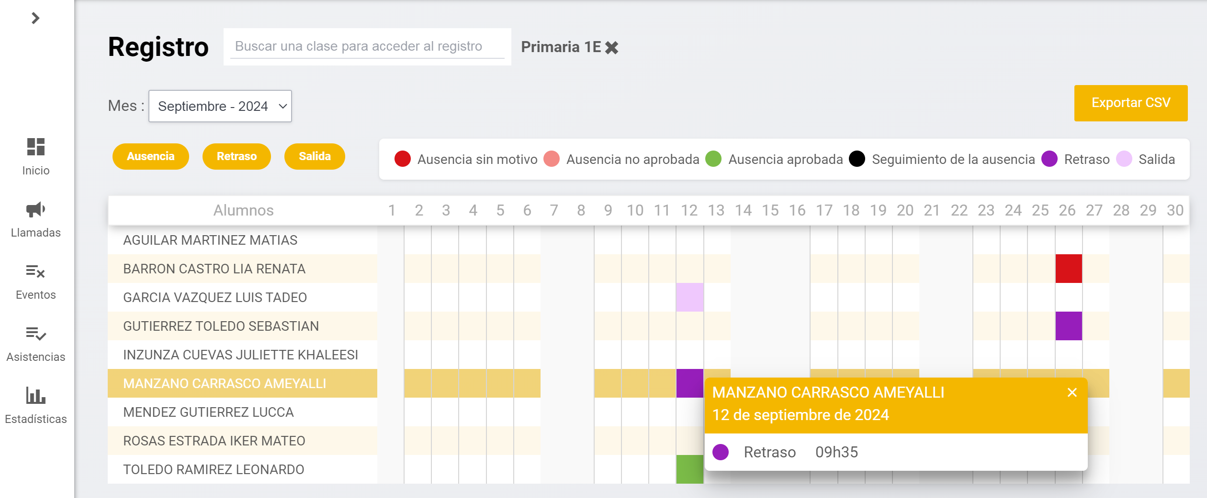Toggle the Retraso filter
Viewport: 1207px width, 498px height.
pos(237,156)
